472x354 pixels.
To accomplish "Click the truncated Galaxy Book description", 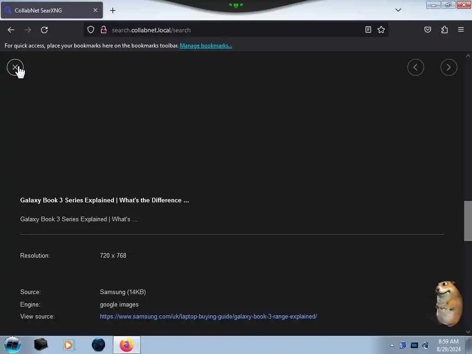I will pos(79,219).
